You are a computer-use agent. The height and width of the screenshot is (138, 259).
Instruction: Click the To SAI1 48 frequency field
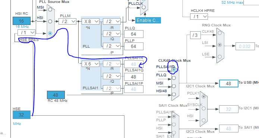[x=228, y=129]
